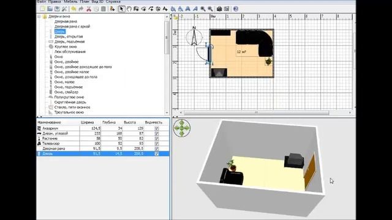Image resolution: width=392 pixels, height=220 pixels.
Task: Choose the Create walls tool
Action: (x=136, y=9)
